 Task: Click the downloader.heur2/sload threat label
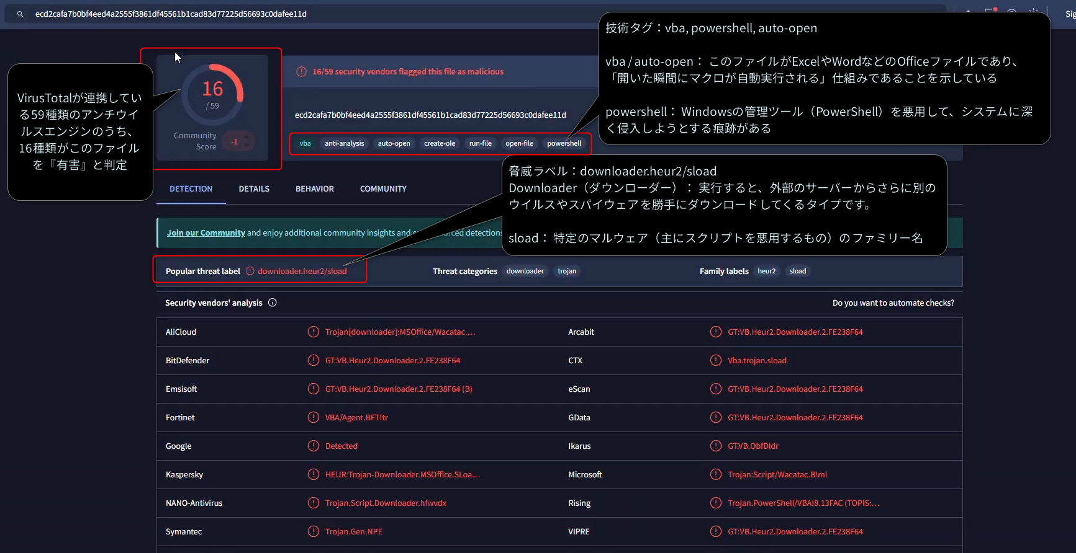pos(302,271)
